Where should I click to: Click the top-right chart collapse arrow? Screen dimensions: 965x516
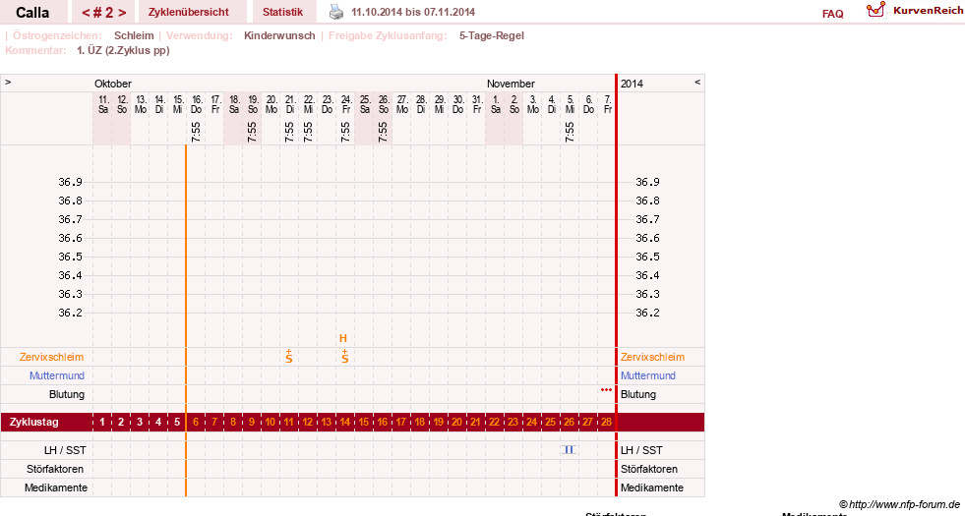point(697,82)
